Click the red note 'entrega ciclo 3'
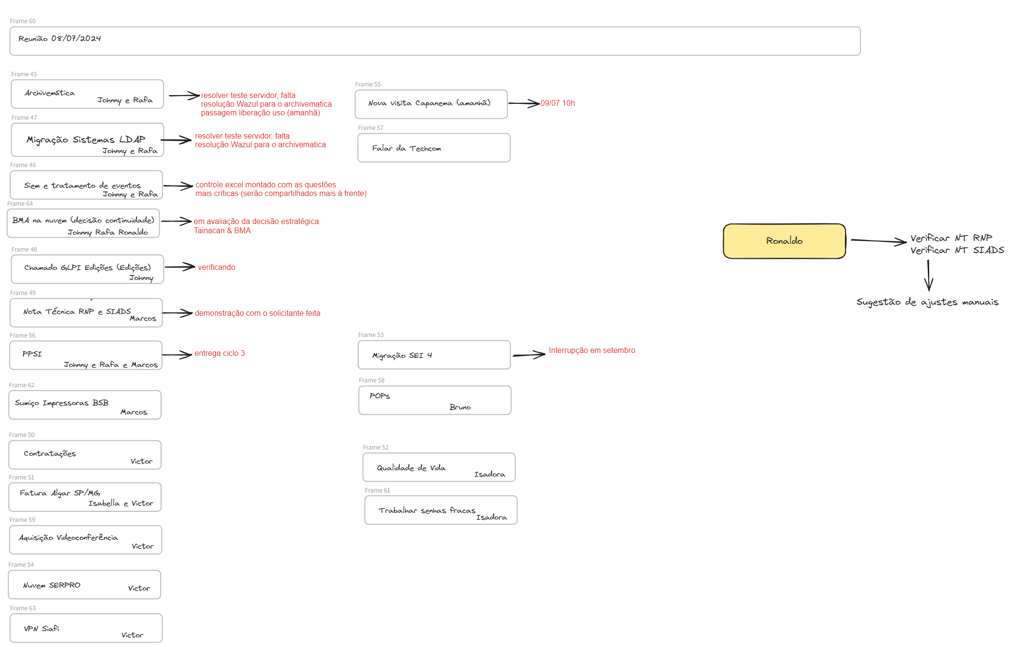Image resolution: width=1009 pixels, height=647 pixels. (x=220, y=353)
